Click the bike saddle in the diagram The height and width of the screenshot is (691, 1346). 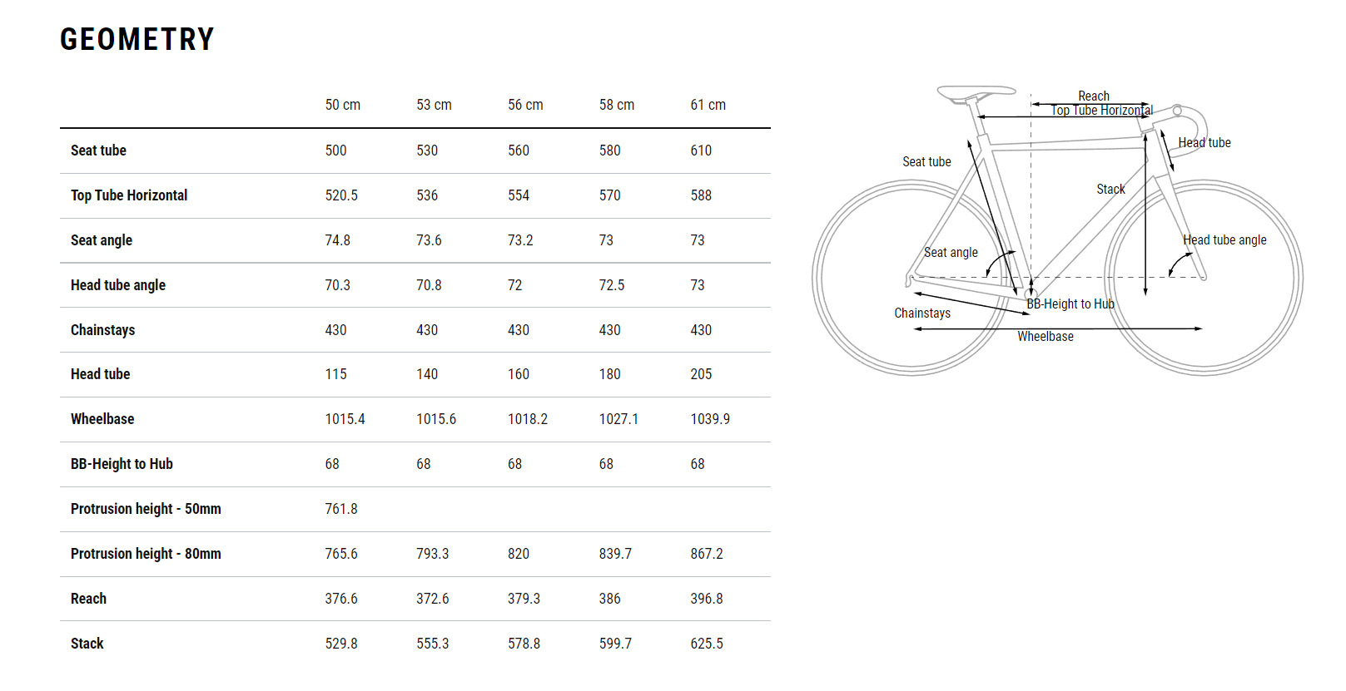click(976, 91)
